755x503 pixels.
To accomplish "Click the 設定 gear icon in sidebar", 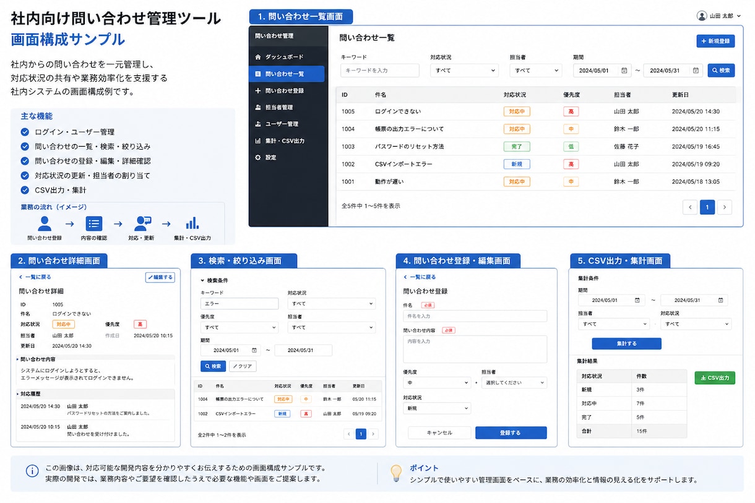I will coord(258,157).
